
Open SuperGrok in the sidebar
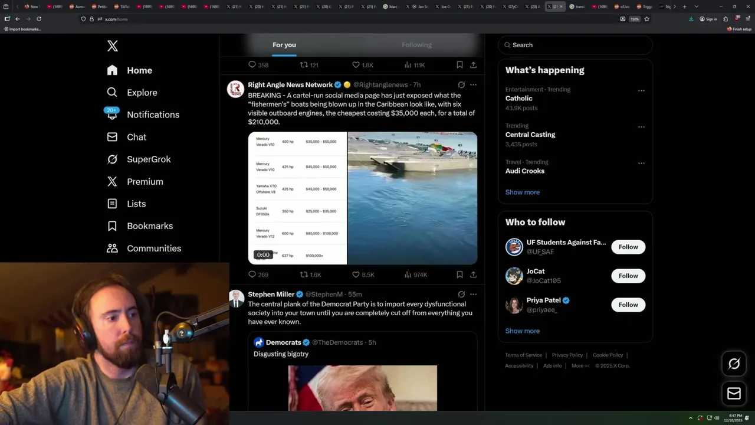(x=139, y=159)
